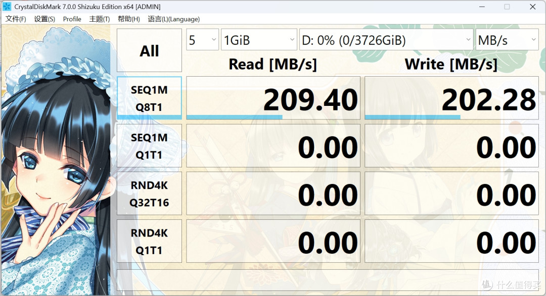Expand the 1GiB test size dropdown

[259, 40]
